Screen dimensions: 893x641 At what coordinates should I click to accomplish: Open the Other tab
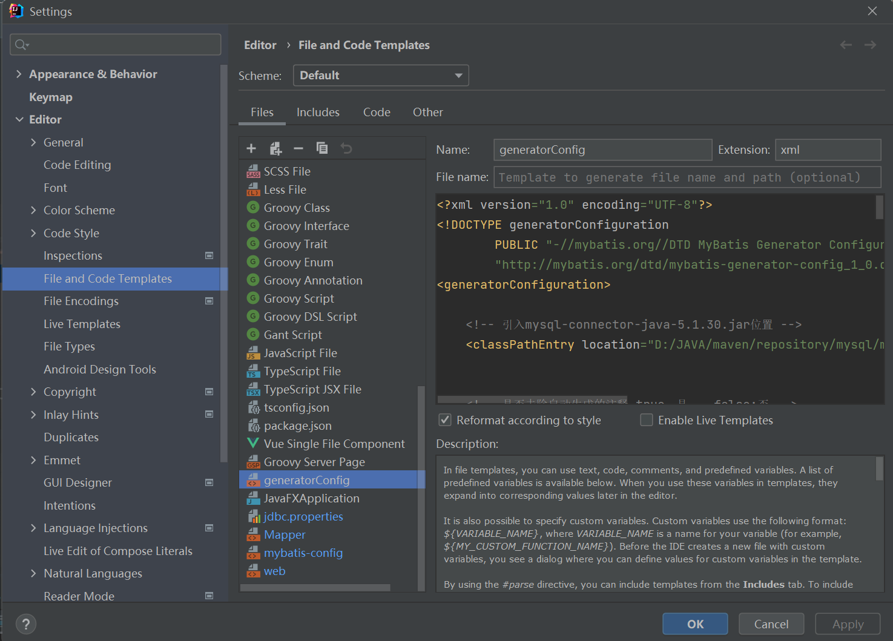[427, 113]
